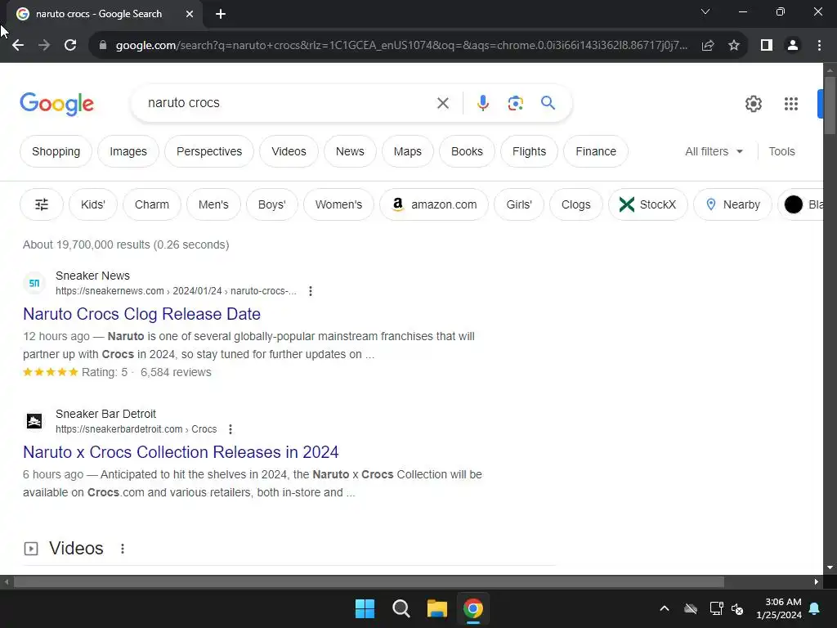This screenshot has width=837, height=628.
Task: Clear the search box text
Action: (442, 103)
